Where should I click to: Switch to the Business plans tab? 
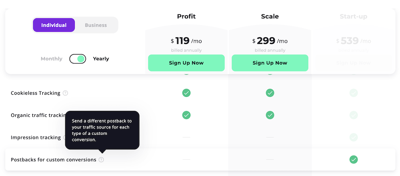click(96, 25)
